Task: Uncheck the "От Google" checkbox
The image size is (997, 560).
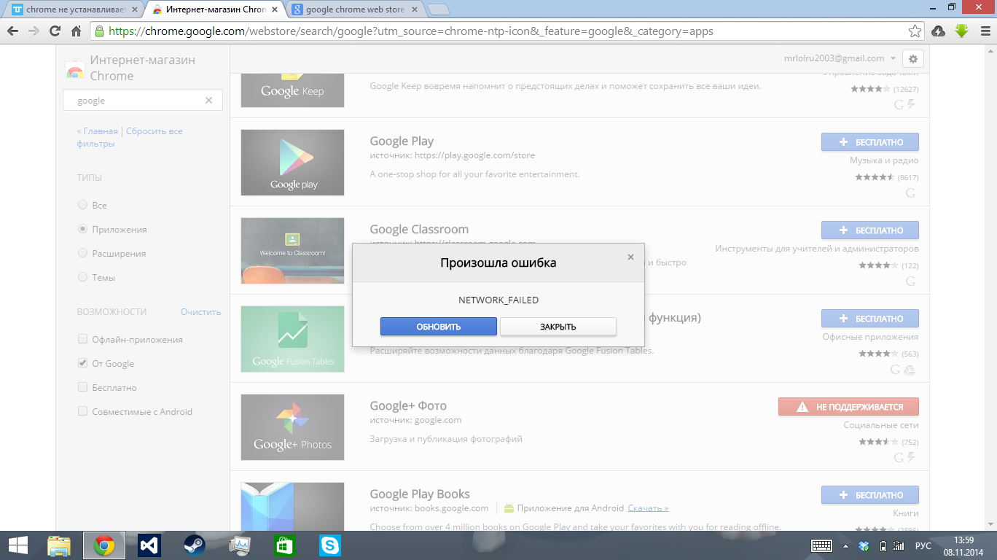Action: pyautogui.click(x=82, y=363)
